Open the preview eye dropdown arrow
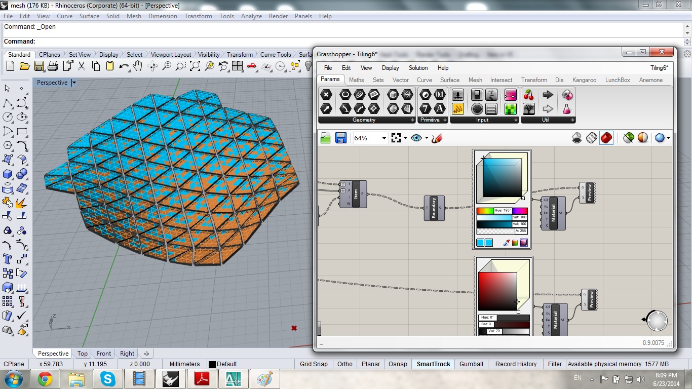This screenshot has height=389, width=692. coord(427,138)
